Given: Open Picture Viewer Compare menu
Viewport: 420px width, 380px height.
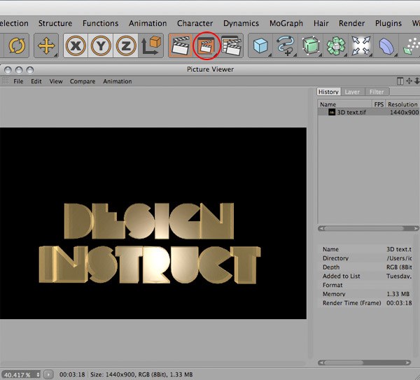Looking at the screenshot, I should coord(83,81).
